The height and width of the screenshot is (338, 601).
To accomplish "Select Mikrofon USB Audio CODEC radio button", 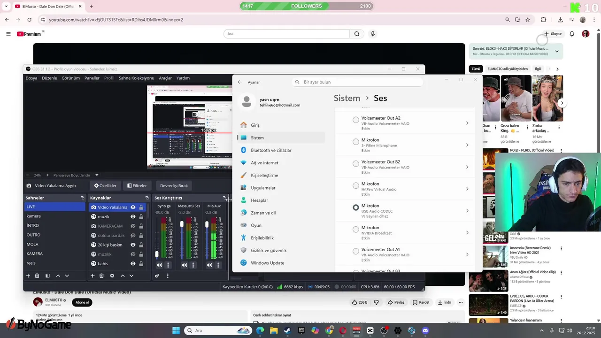I will [x=356, y=207].
